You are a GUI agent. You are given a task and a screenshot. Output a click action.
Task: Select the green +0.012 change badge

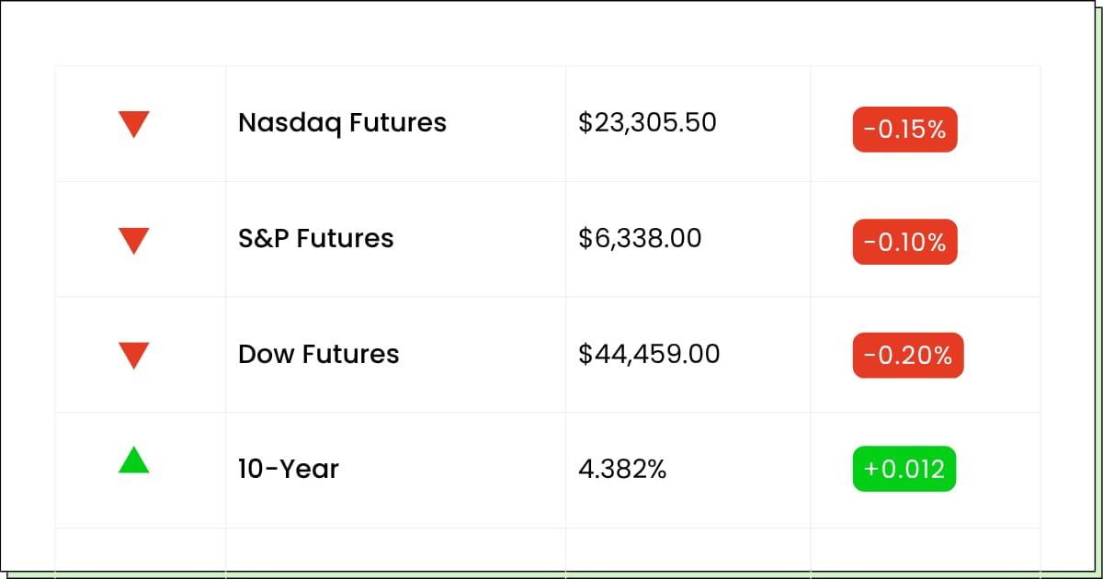[904, 469]
